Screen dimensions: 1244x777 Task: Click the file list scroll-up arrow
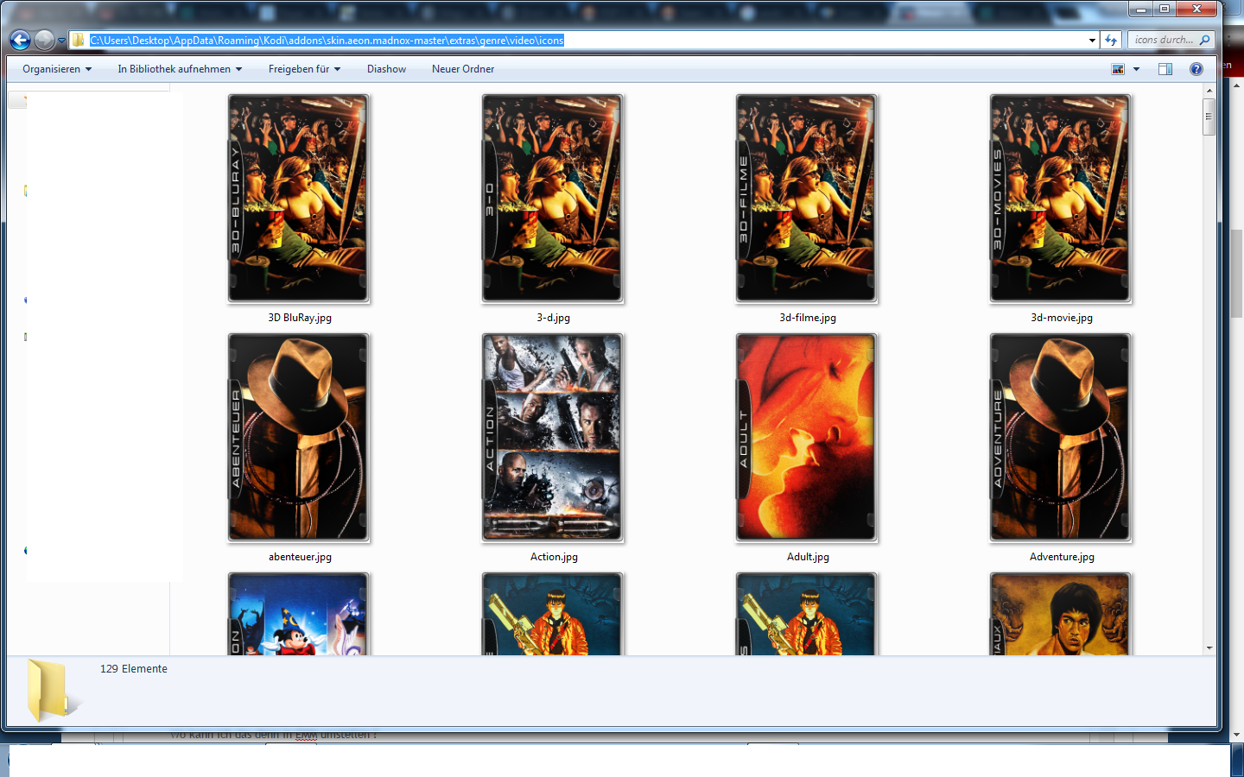[x=1209, y=90]
